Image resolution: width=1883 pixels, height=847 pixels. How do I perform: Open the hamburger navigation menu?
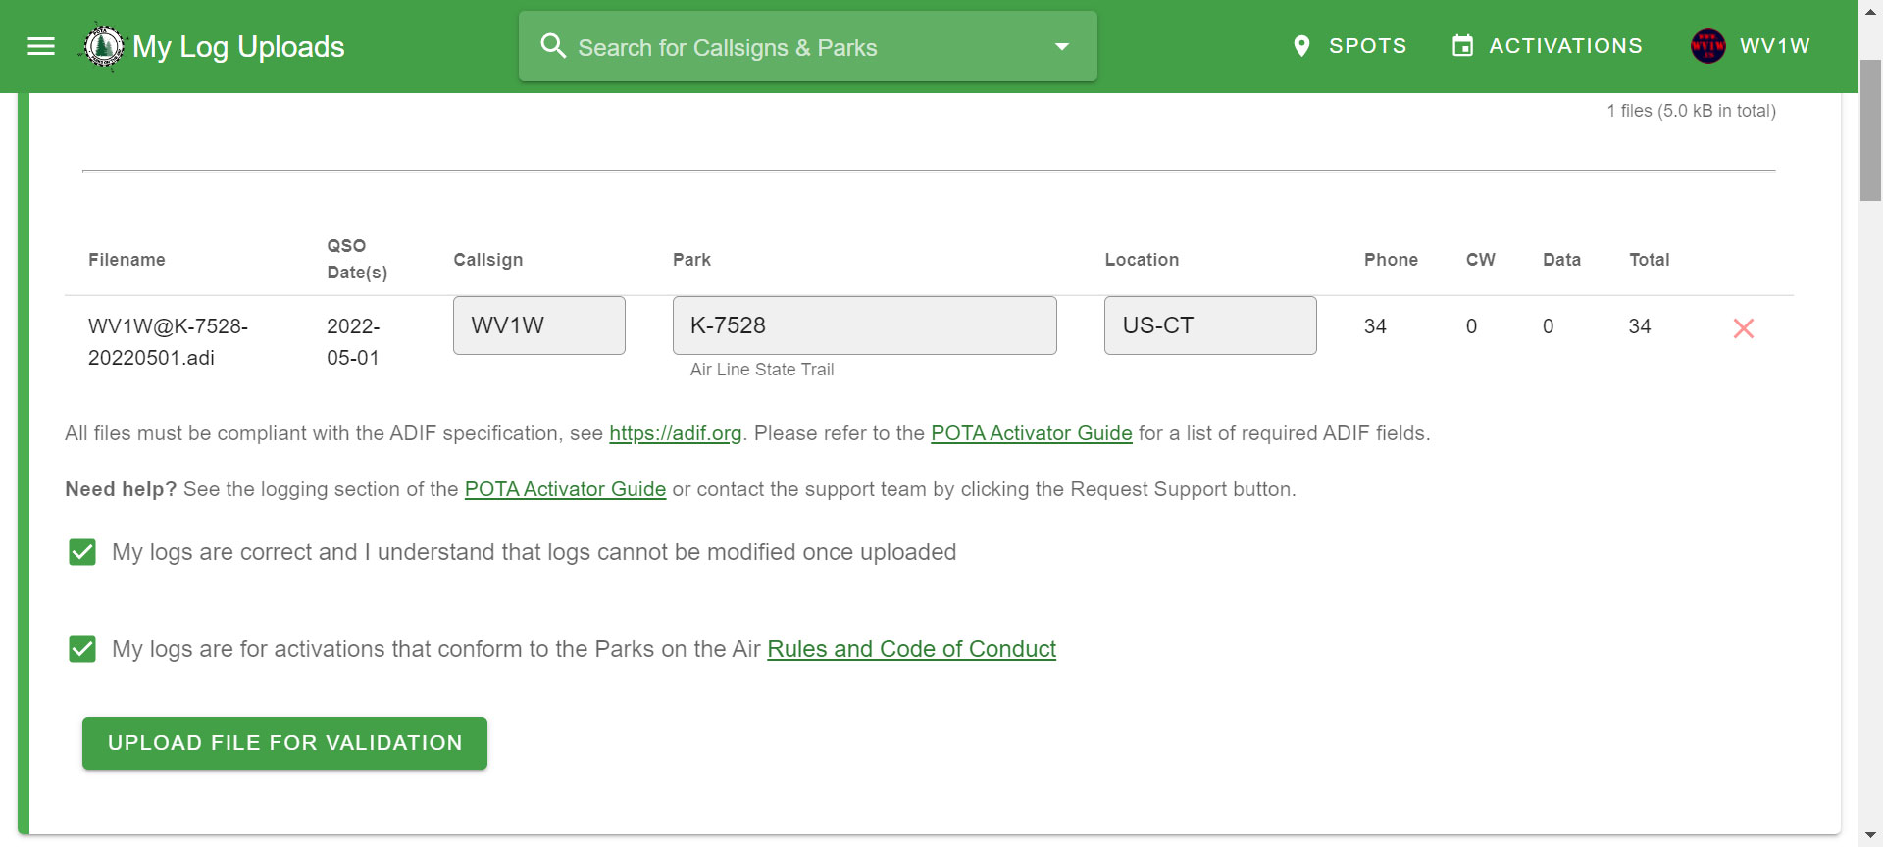[41, 46]
